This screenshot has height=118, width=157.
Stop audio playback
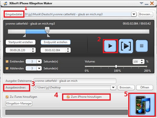click(142, 46)
